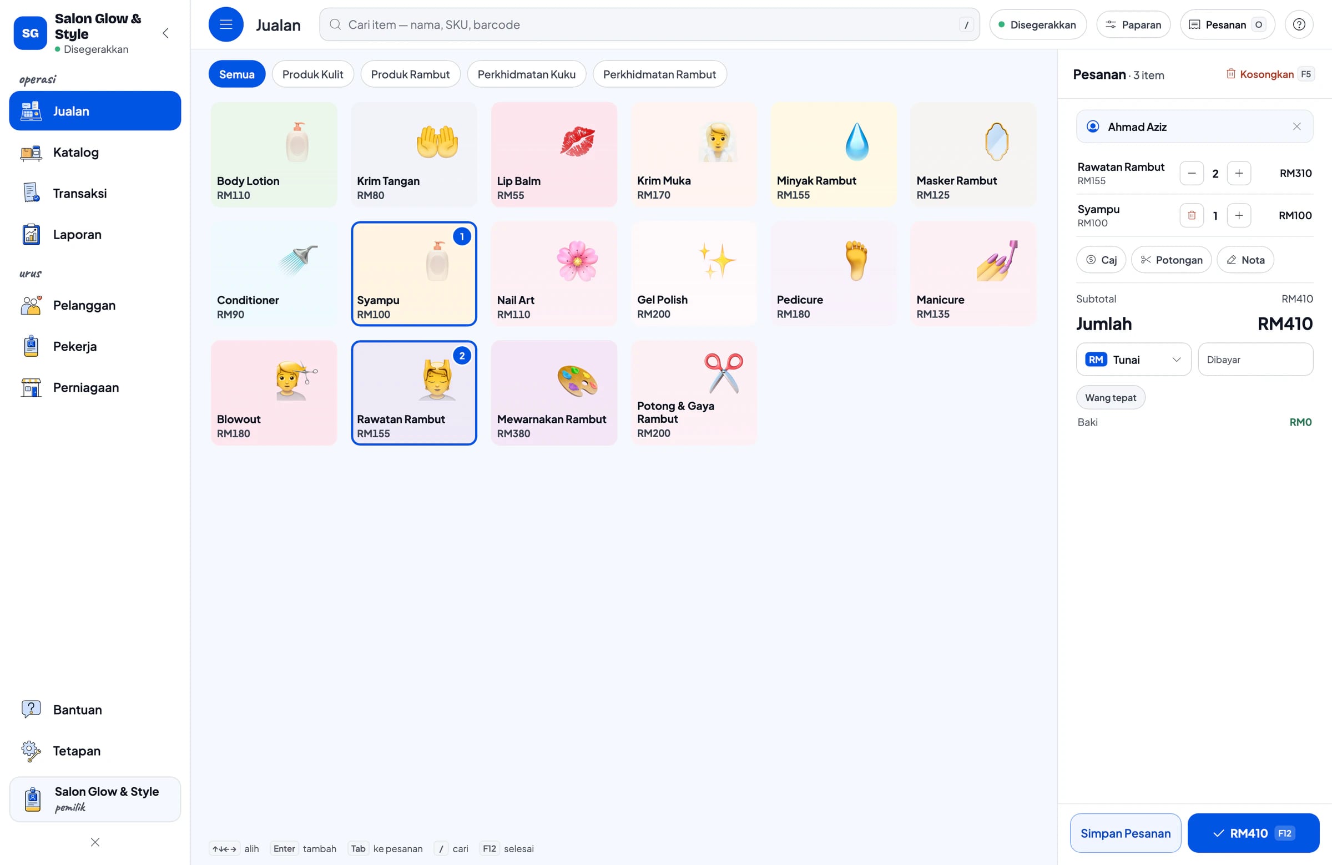Filter by Perkhidmatan Kuku
The height and width of the screenshot is (865, 1332).
[x=527, y=74]
